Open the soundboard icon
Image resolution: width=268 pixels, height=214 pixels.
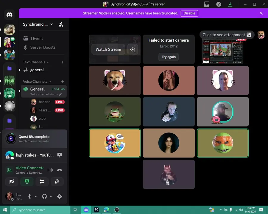click(57, 181)
